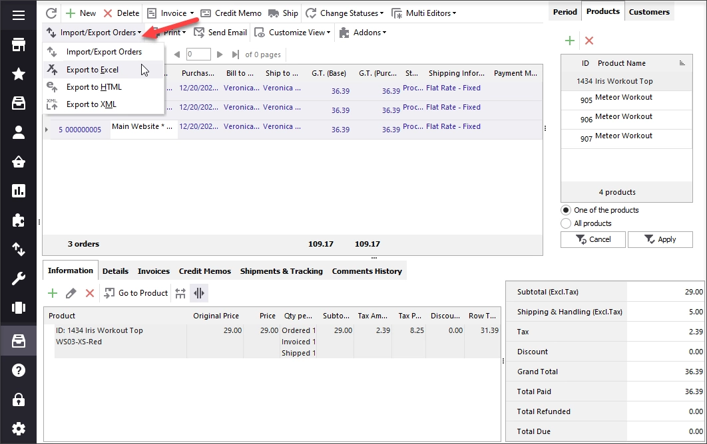Sort by the Product Name column header

[621, 63]
